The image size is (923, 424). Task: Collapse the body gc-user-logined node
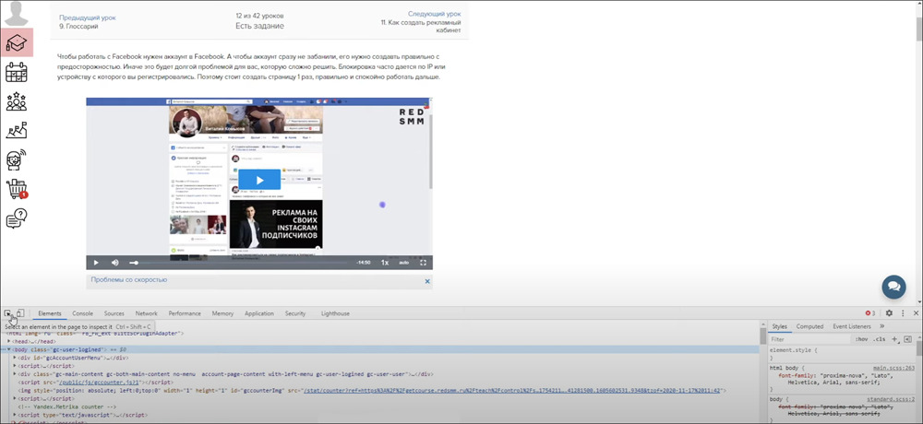(x=9, y=349)
